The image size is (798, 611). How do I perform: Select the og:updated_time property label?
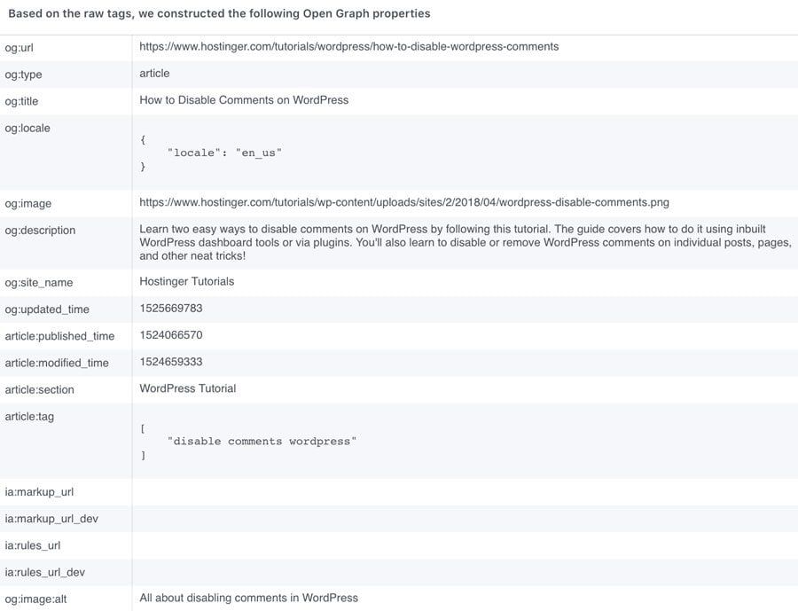point(47,309)
